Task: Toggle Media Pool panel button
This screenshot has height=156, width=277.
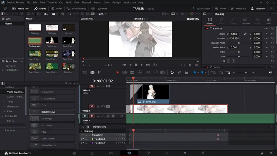Action: click(x=20, y=8)
